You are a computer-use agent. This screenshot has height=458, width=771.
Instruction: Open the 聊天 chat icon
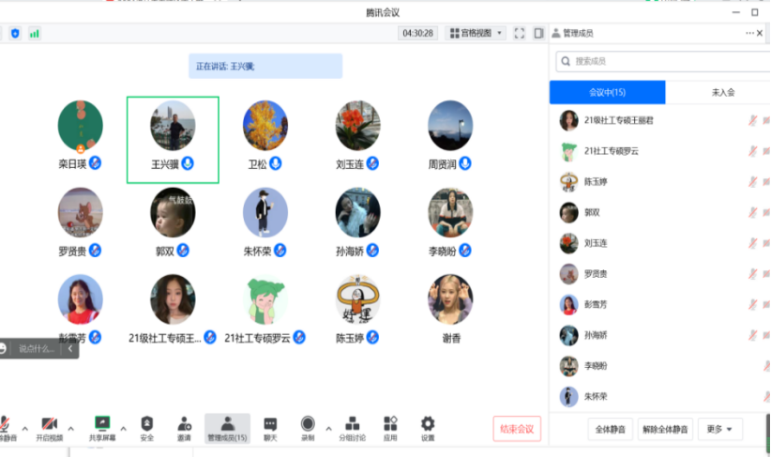coord(270,427)
